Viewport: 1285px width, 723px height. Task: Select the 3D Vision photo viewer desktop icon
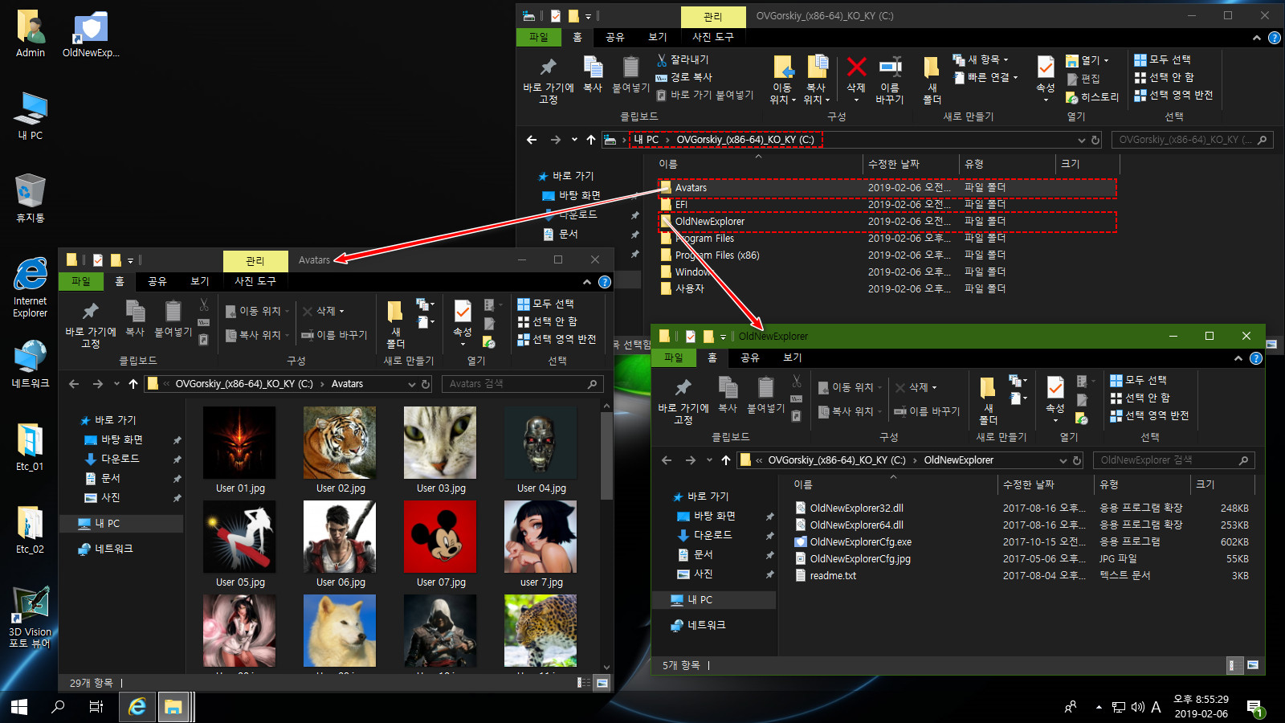(30, 617)
